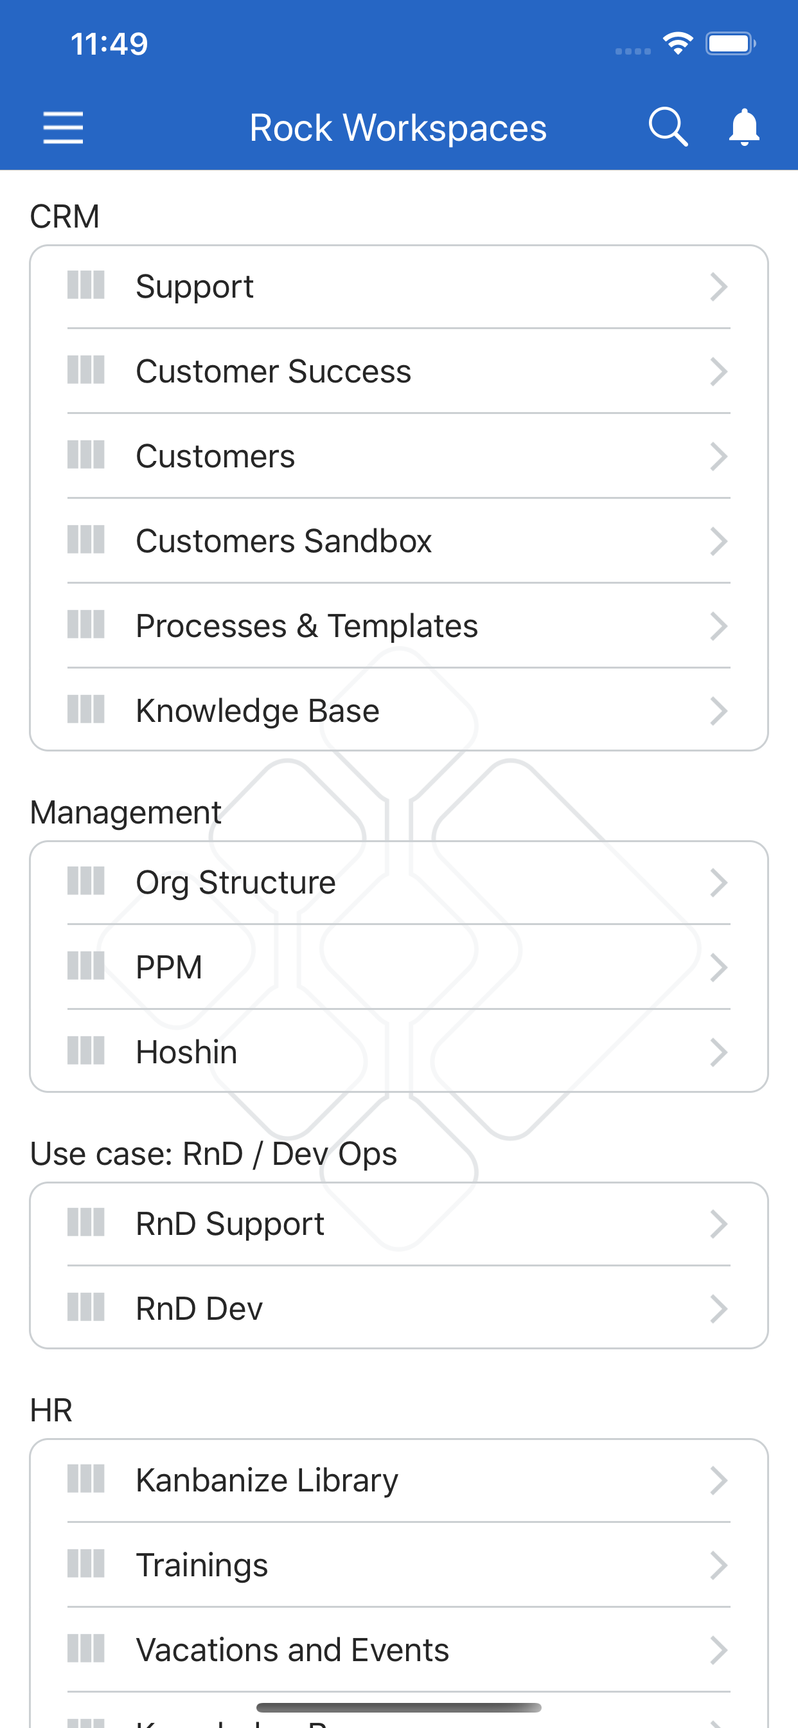Open the navigation hamburger menu
Viewport: 798px width, 1728px height.
point(63,126)
